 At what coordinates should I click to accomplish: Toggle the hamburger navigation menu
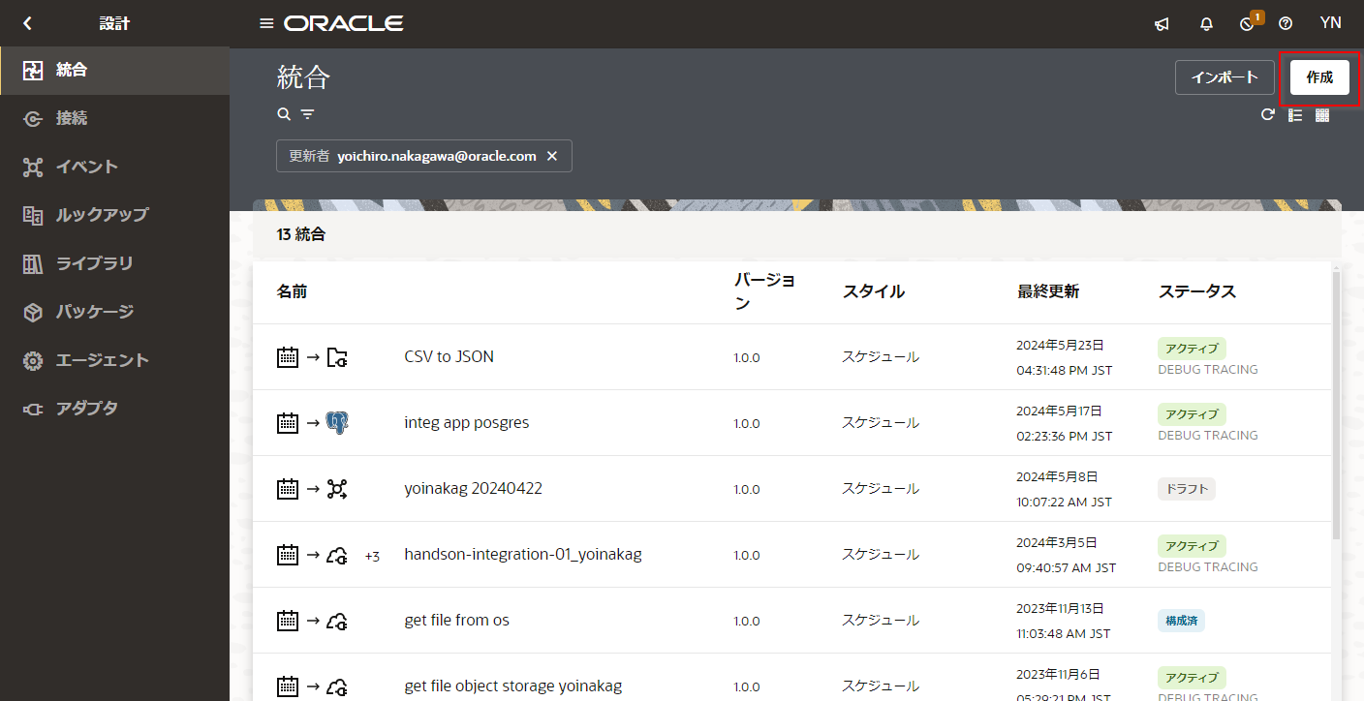tap(266, 23)
